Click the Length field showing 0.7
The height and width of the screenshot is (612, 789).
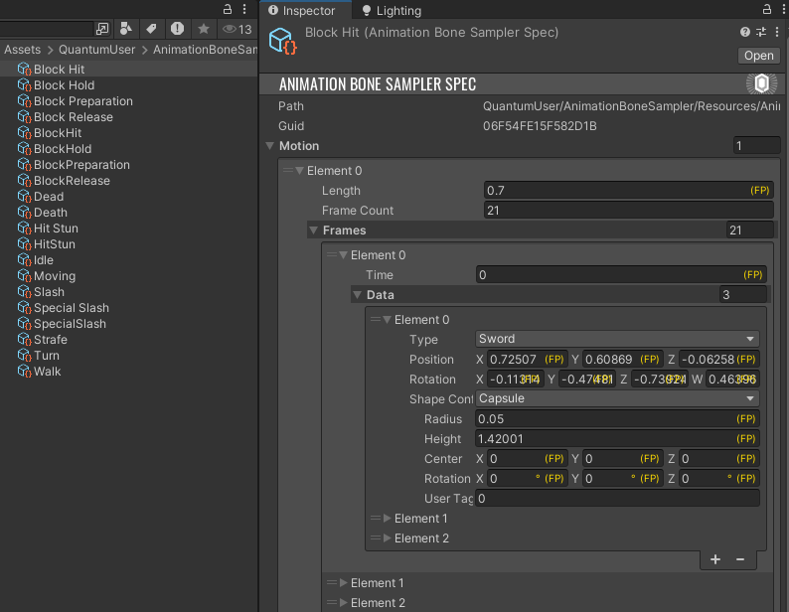pyautogui.click(x=628, y=190)
